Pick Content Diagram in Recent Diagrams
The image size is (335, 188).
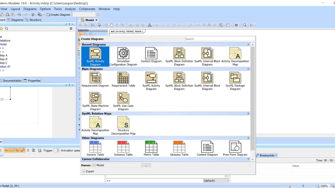151,55
